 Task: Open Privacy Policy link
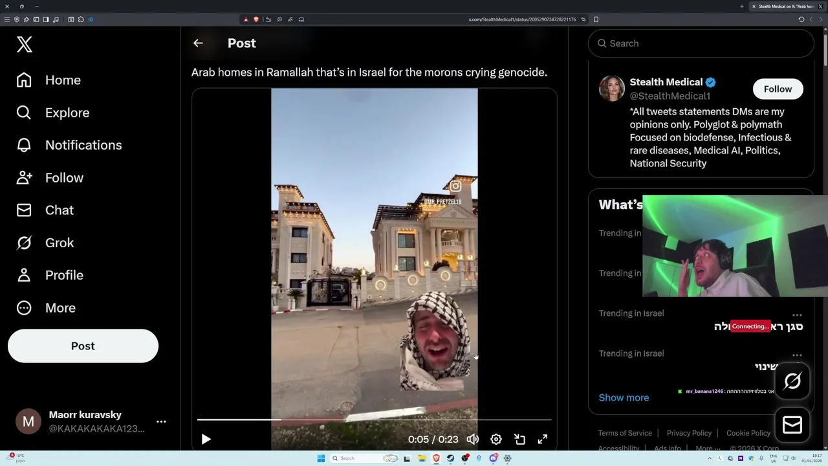(689, 433)
